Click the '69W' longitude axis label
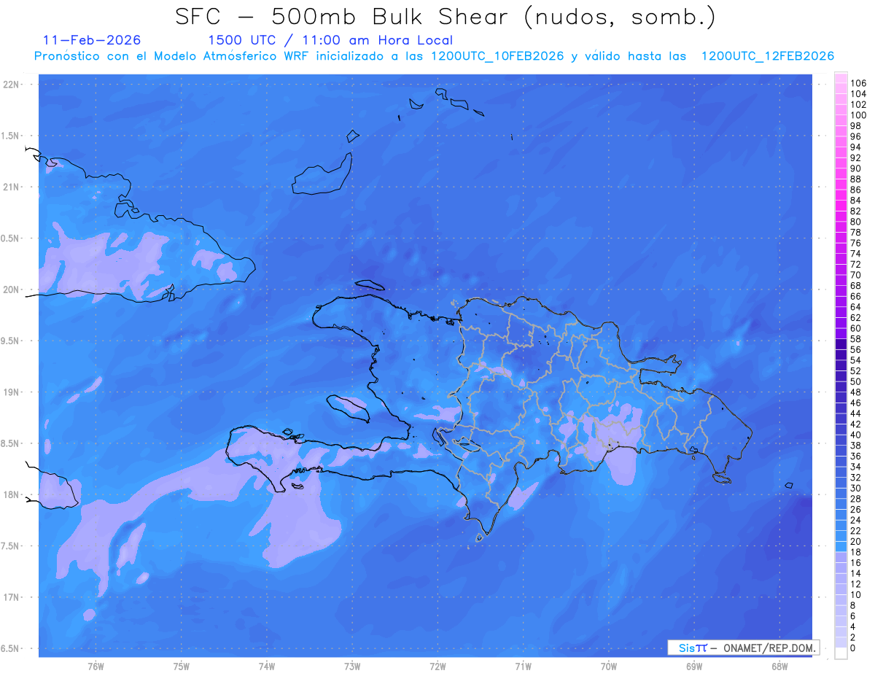 click(x=694, y=667)
